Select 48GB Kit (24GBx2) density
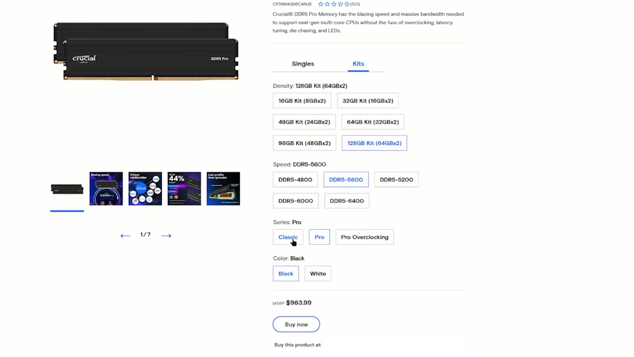 click(x=304, y=122)
